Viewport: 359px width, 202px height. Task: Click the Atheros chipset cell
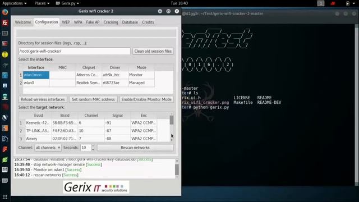point(89,75)
